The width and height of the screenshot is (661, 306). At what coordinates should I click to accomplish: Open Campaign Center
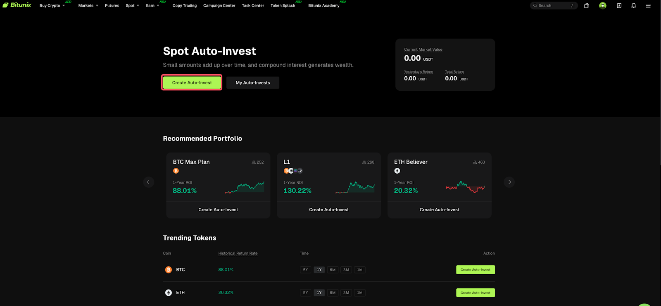[219, 6]
